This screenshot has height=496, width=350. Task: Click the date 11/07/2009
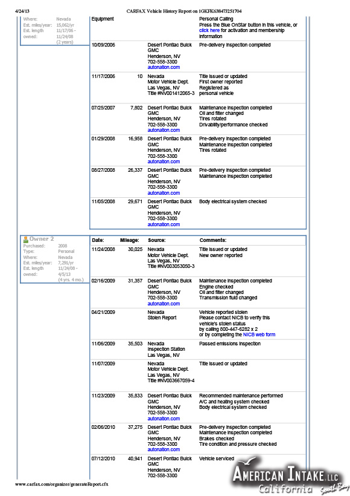coord(103,364)
